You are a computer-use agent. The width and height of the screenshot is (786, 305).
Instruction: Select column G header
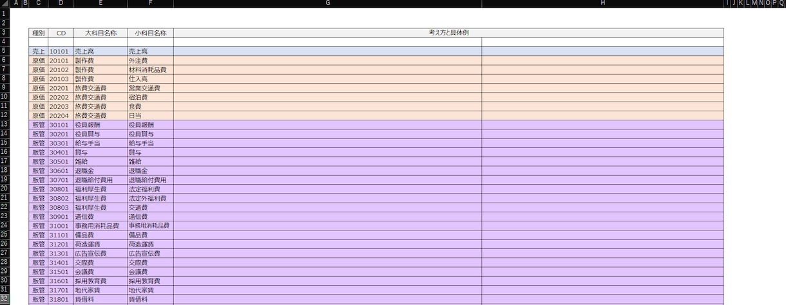click(x=327, y=4)
